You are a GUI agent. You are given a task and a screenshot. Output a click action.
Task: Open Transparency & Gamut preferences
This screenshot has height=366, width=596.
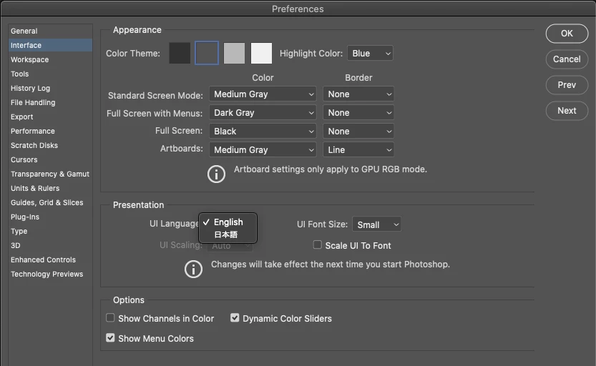pyautogui.click(x=50, y=174)
